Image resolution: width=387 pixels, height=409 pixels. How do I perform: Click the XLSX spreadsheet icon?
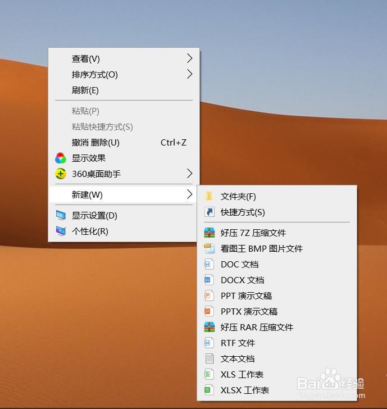click(x=209, y=390)
